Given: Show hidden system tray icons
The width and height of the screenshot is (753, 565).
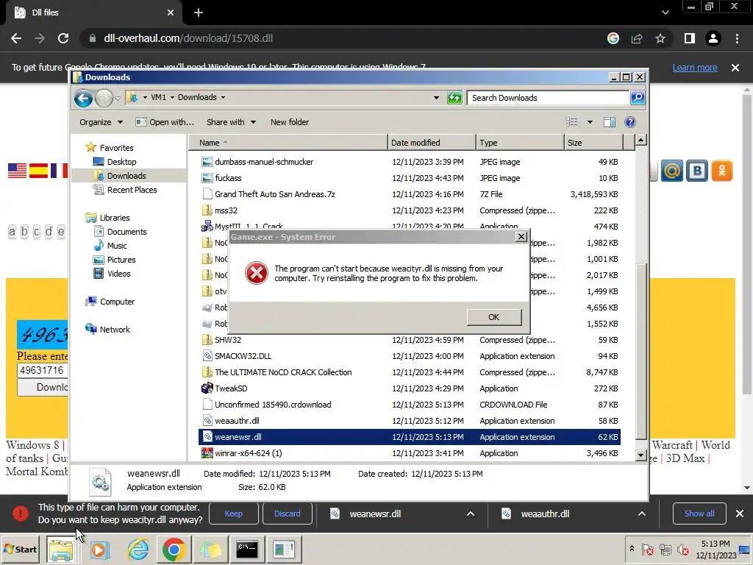Looking at the screenshot, I should [632, 548].
